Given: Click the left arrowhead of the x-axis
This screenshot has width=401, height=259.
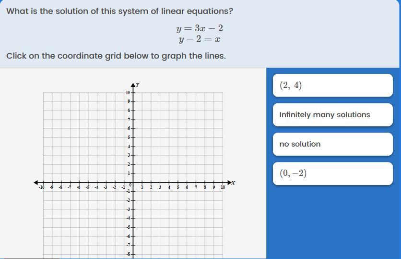Looking at the screenshot, I should coord(36,183).
